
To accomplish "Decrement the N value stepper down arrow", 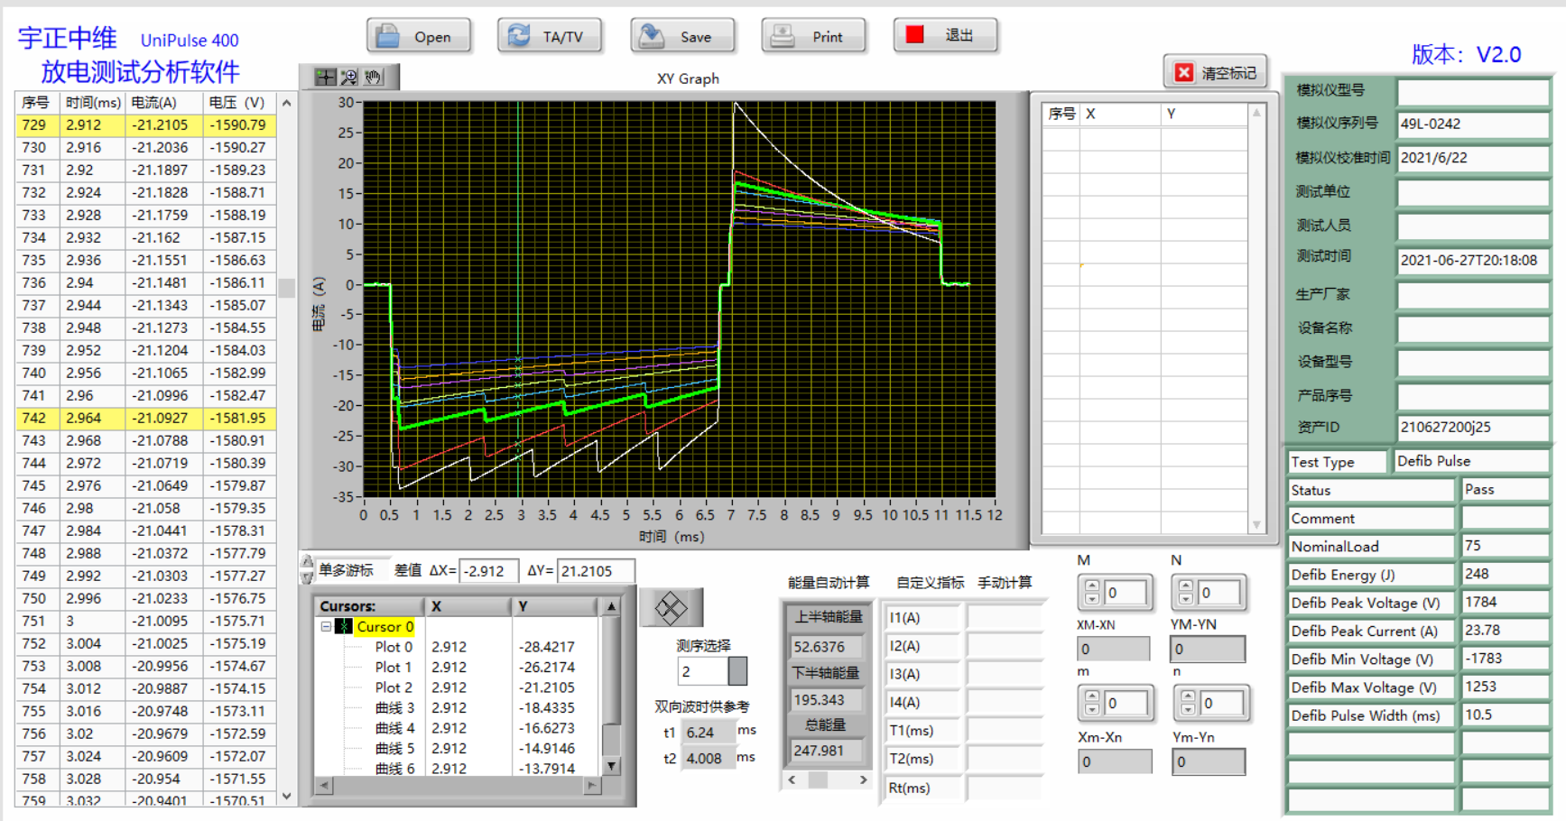I will pyautogui.click(x=1186, y=599).
